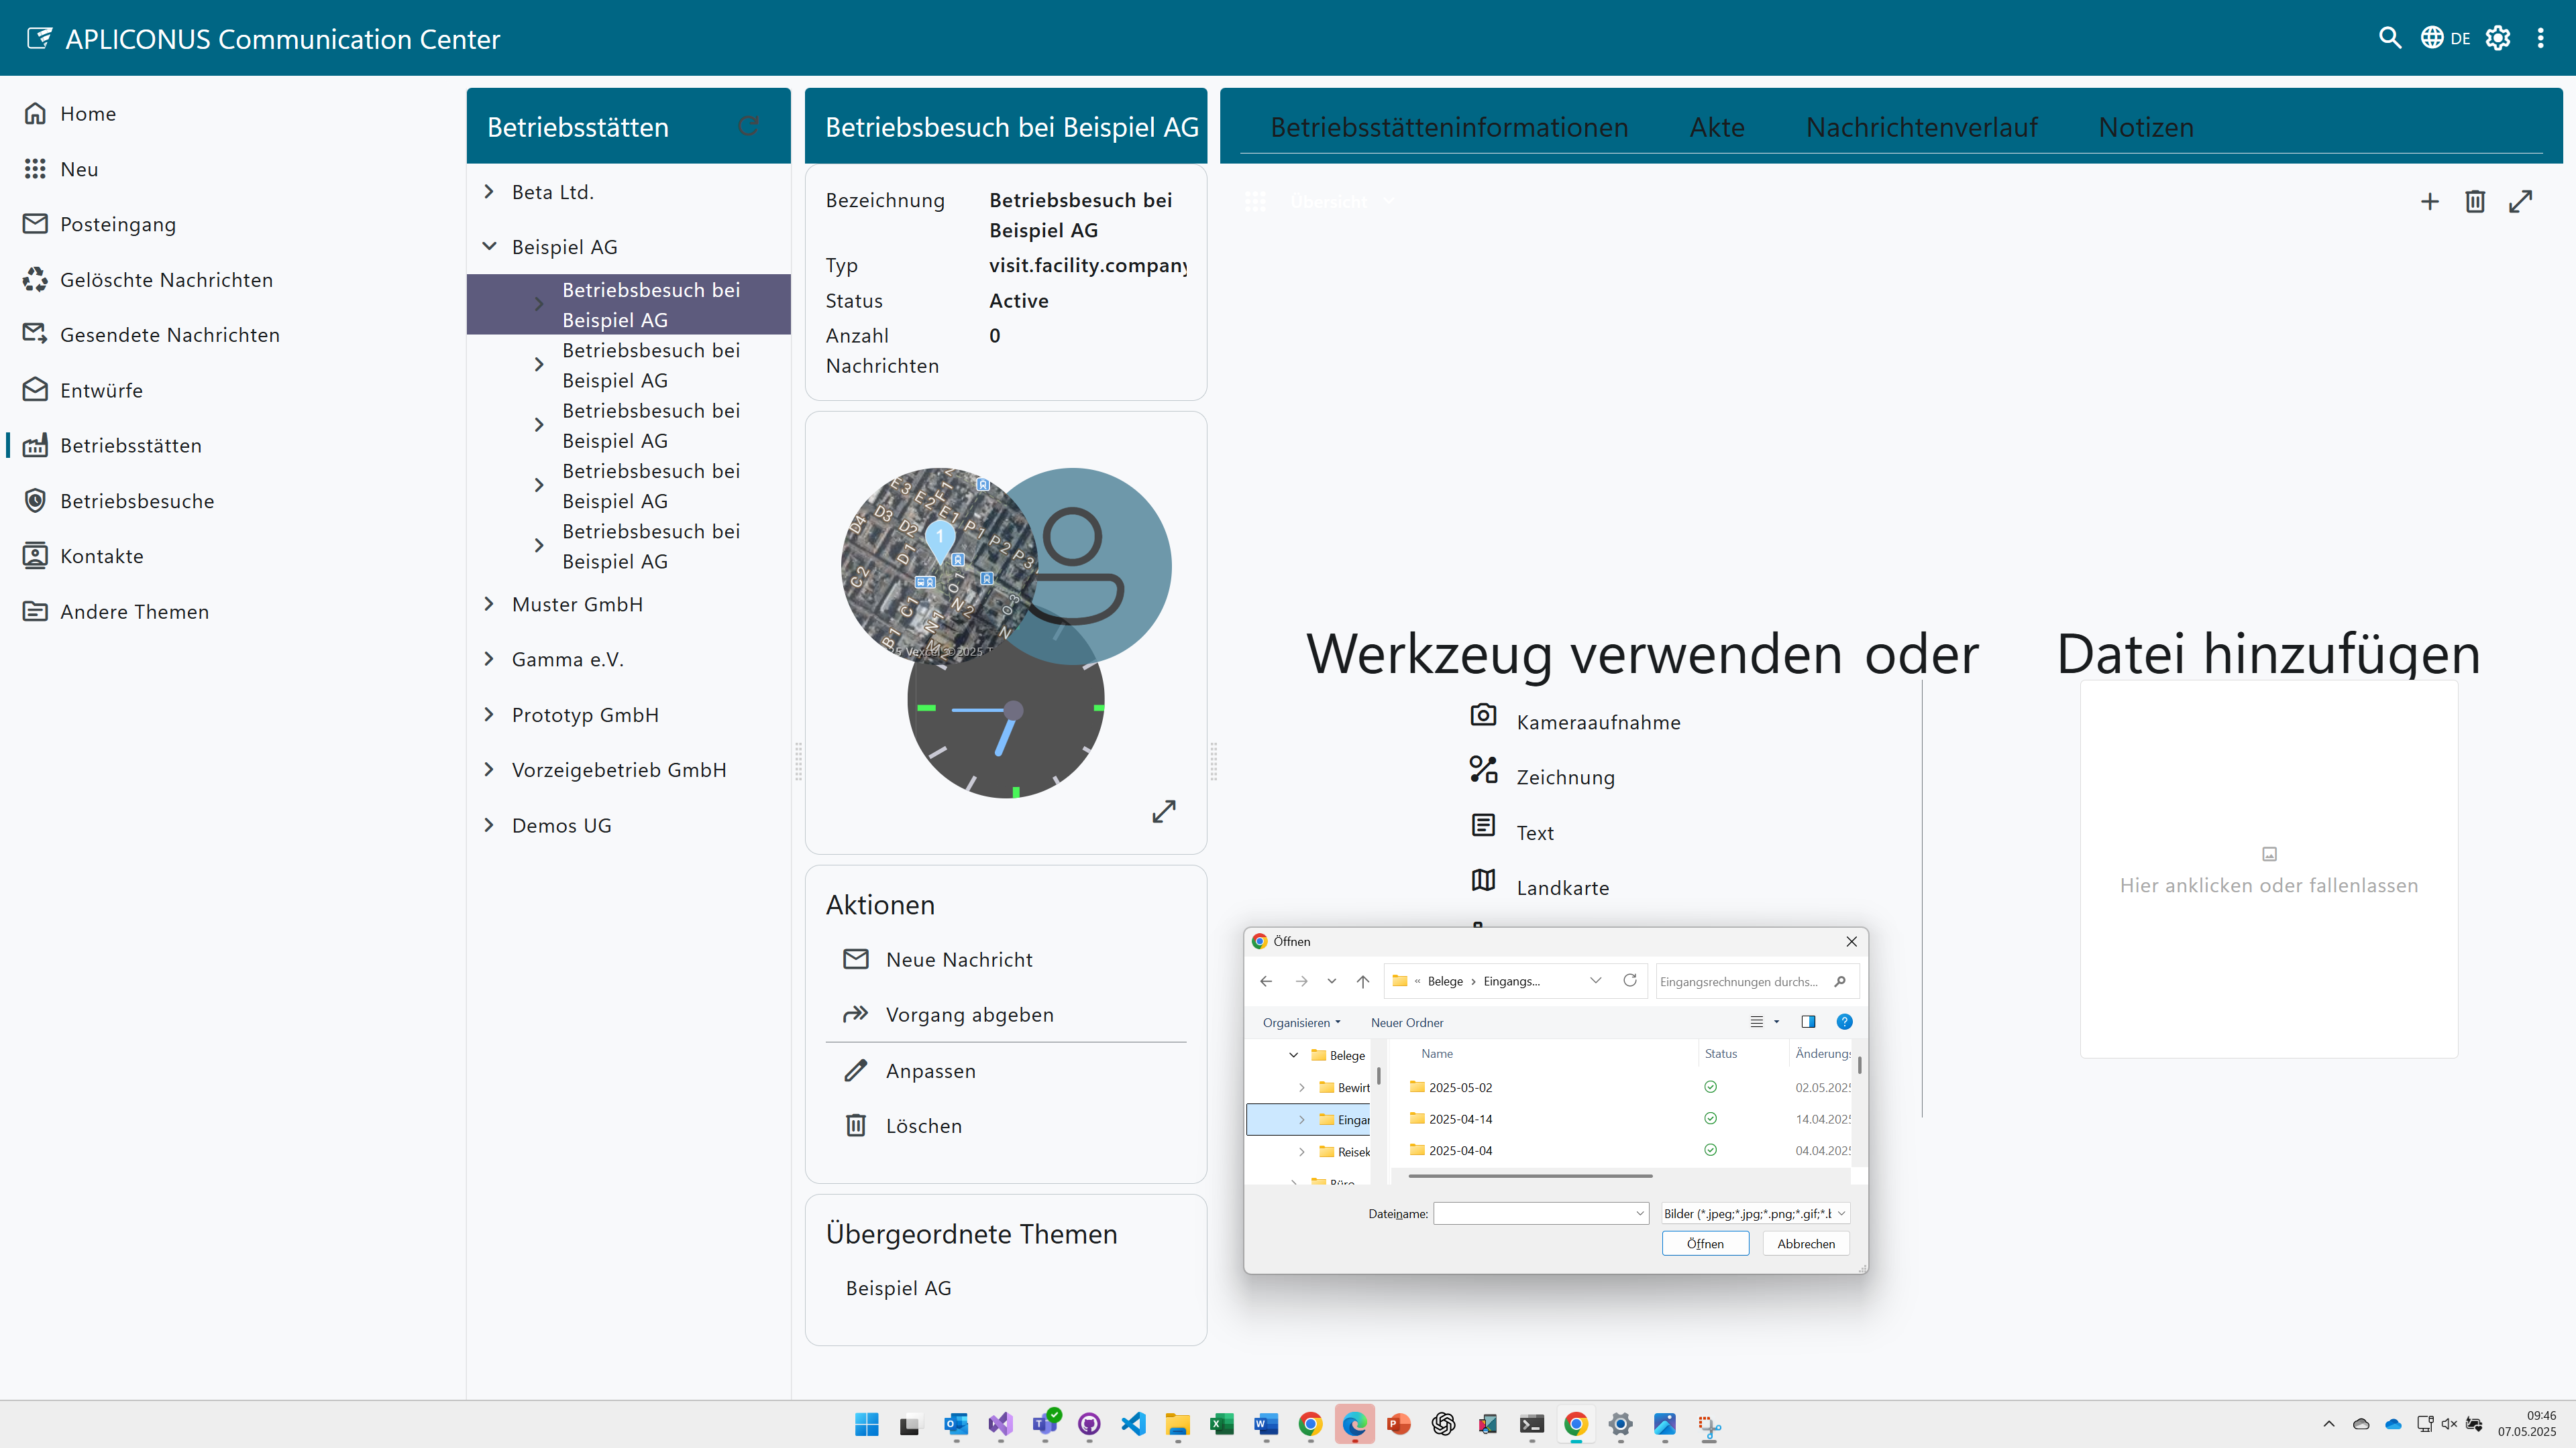Go up one folder in Öffnen dialog
Screen dimensions: 2576x1448
1362,981
